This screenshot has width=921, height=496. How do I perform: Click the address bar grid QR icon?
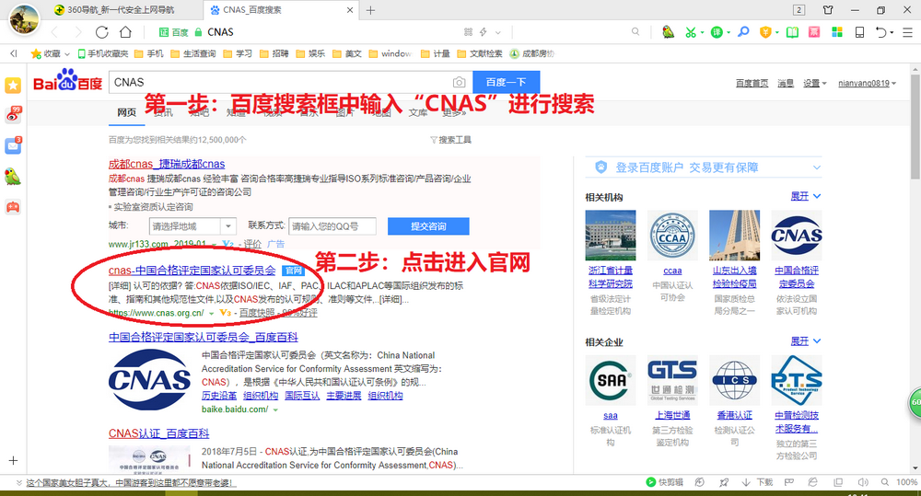click(468, 31)
